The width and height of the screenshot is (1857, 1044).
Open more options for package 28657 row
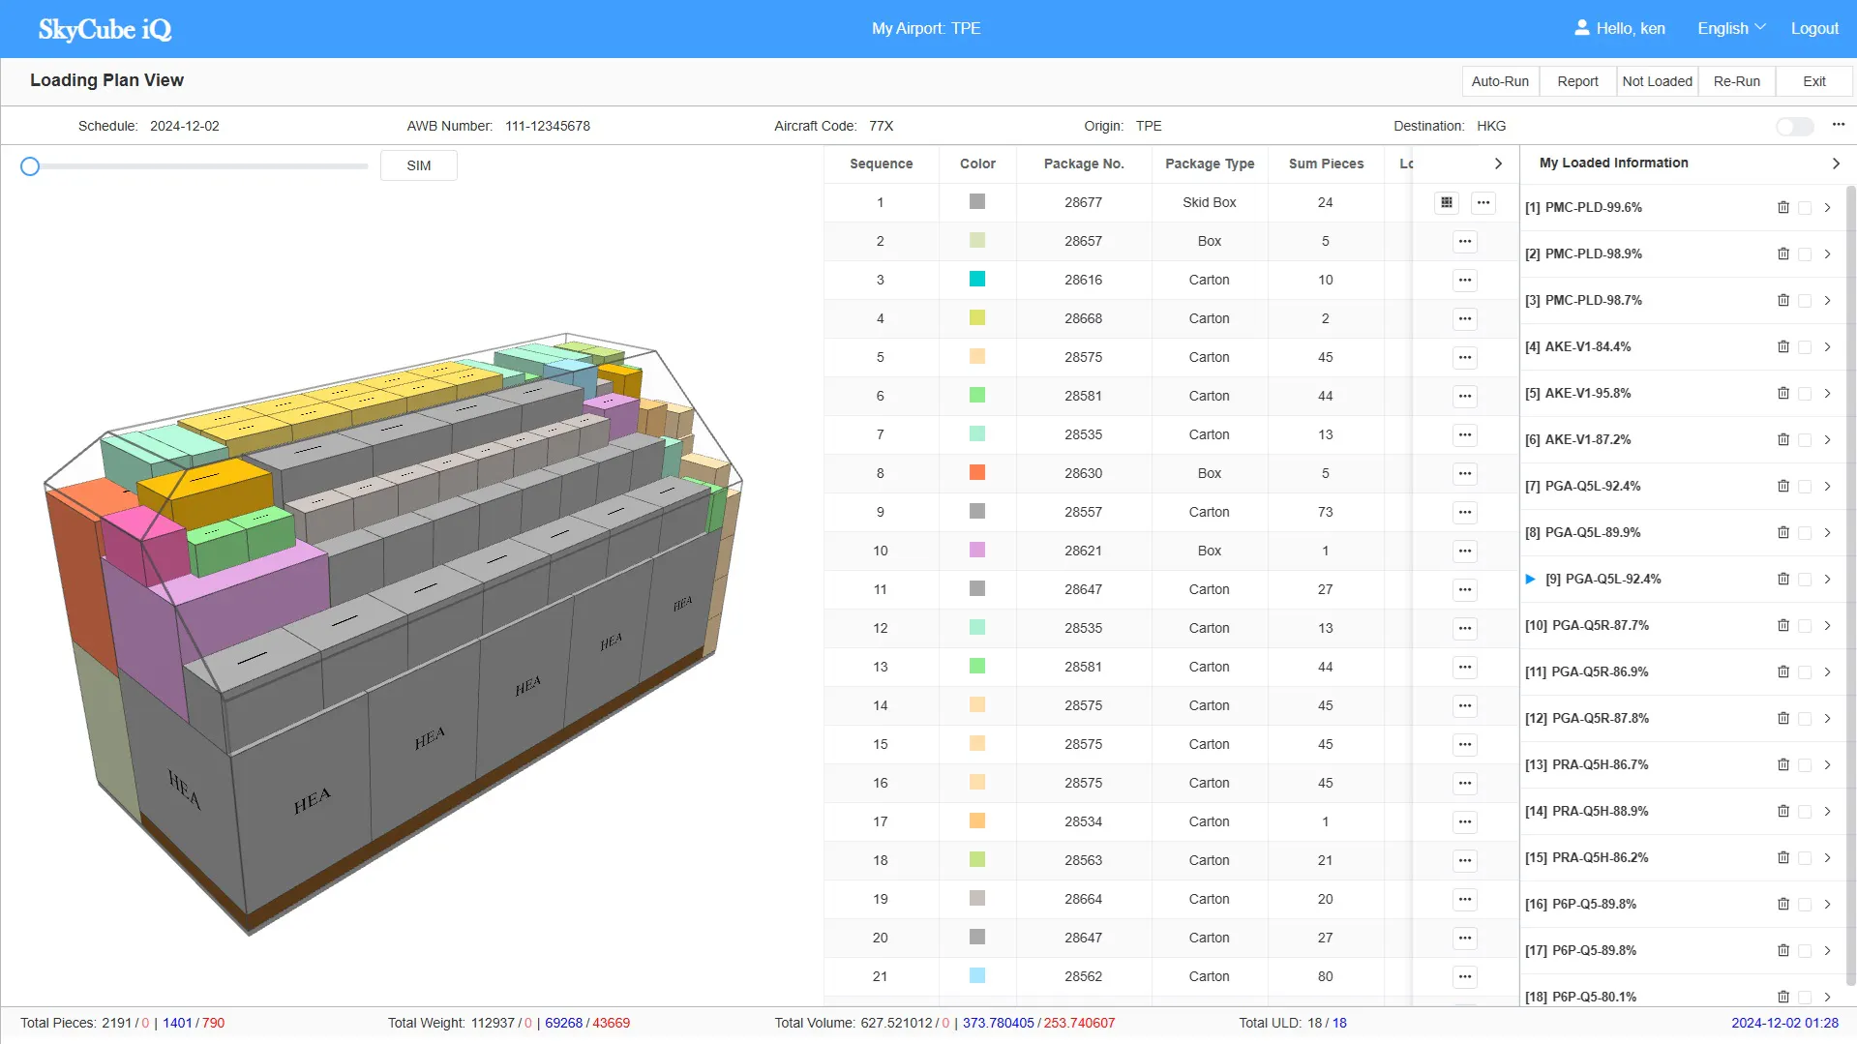tap(1465, 241)
